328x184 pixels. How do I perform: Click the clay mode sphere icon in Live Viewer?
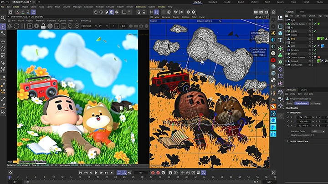coord(50,26)
